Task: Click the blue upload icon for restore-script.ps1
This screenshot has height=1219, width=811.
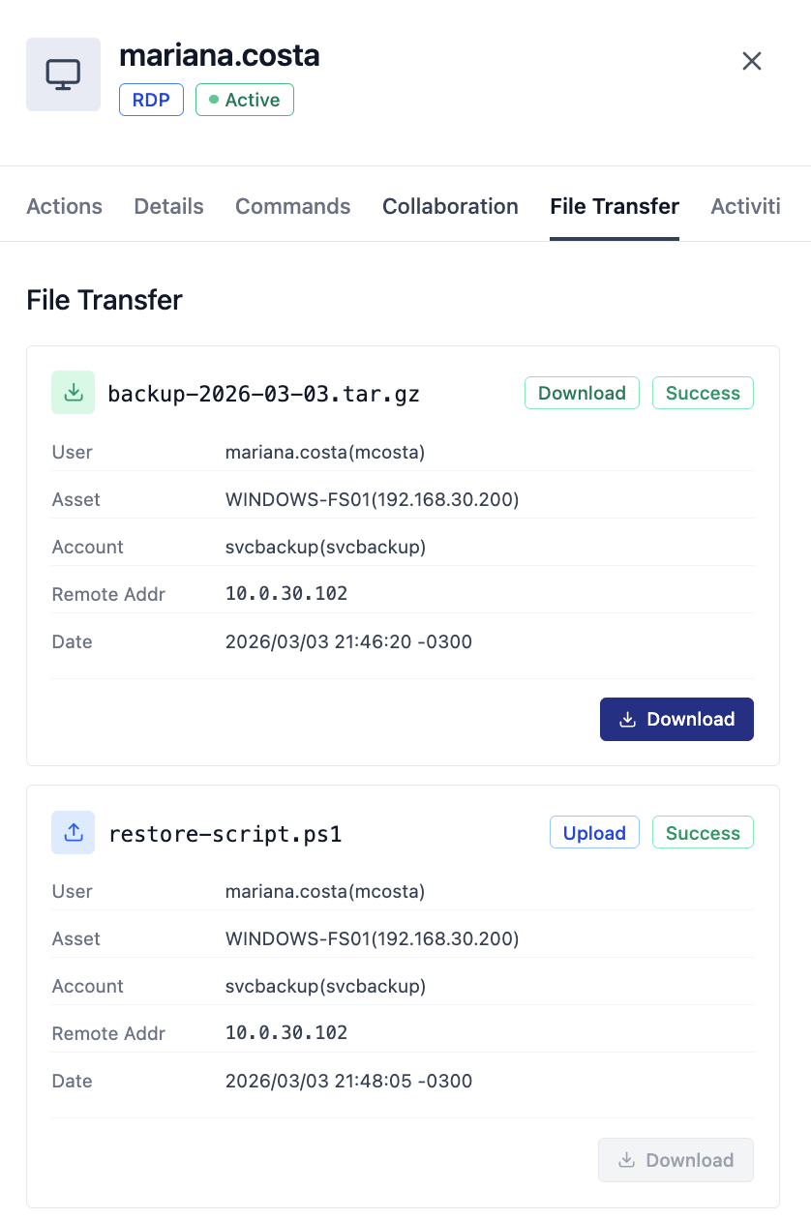Action: 73,832
